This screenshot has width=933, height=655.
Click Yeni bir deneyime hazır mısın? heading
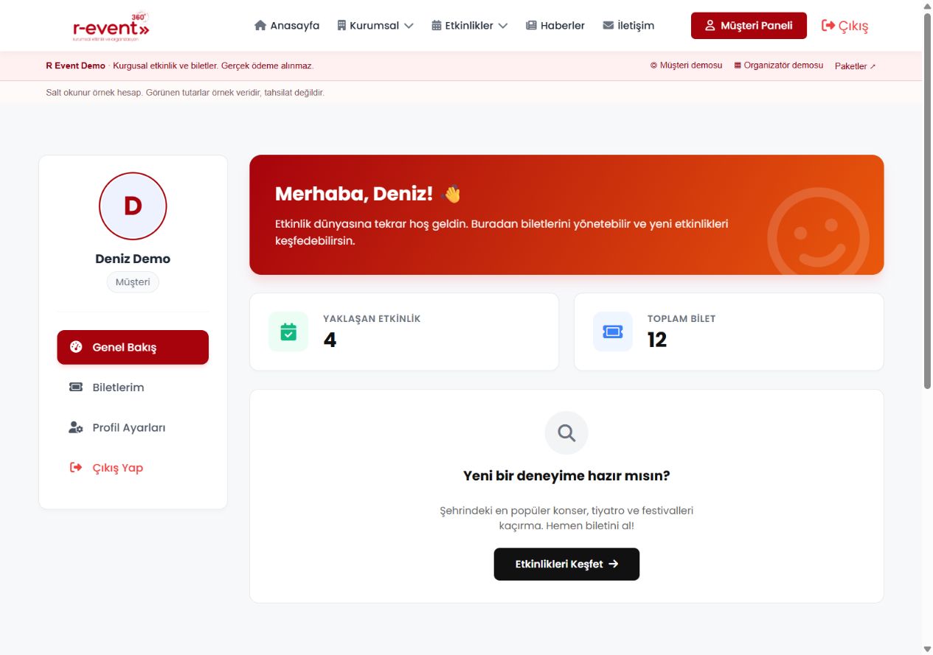(566, 476)
